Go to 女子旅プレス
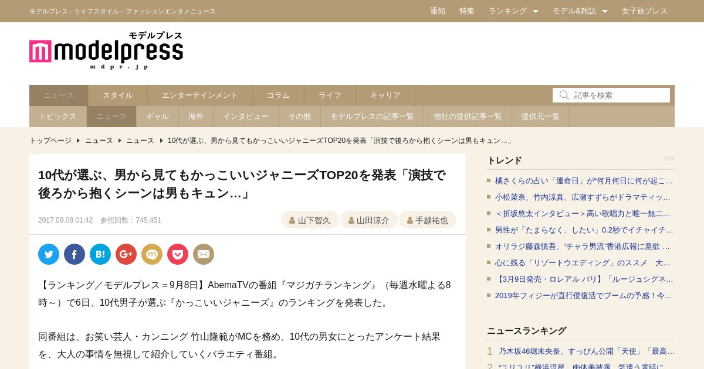Screen dimensions: 704x369 pos(645,11)
